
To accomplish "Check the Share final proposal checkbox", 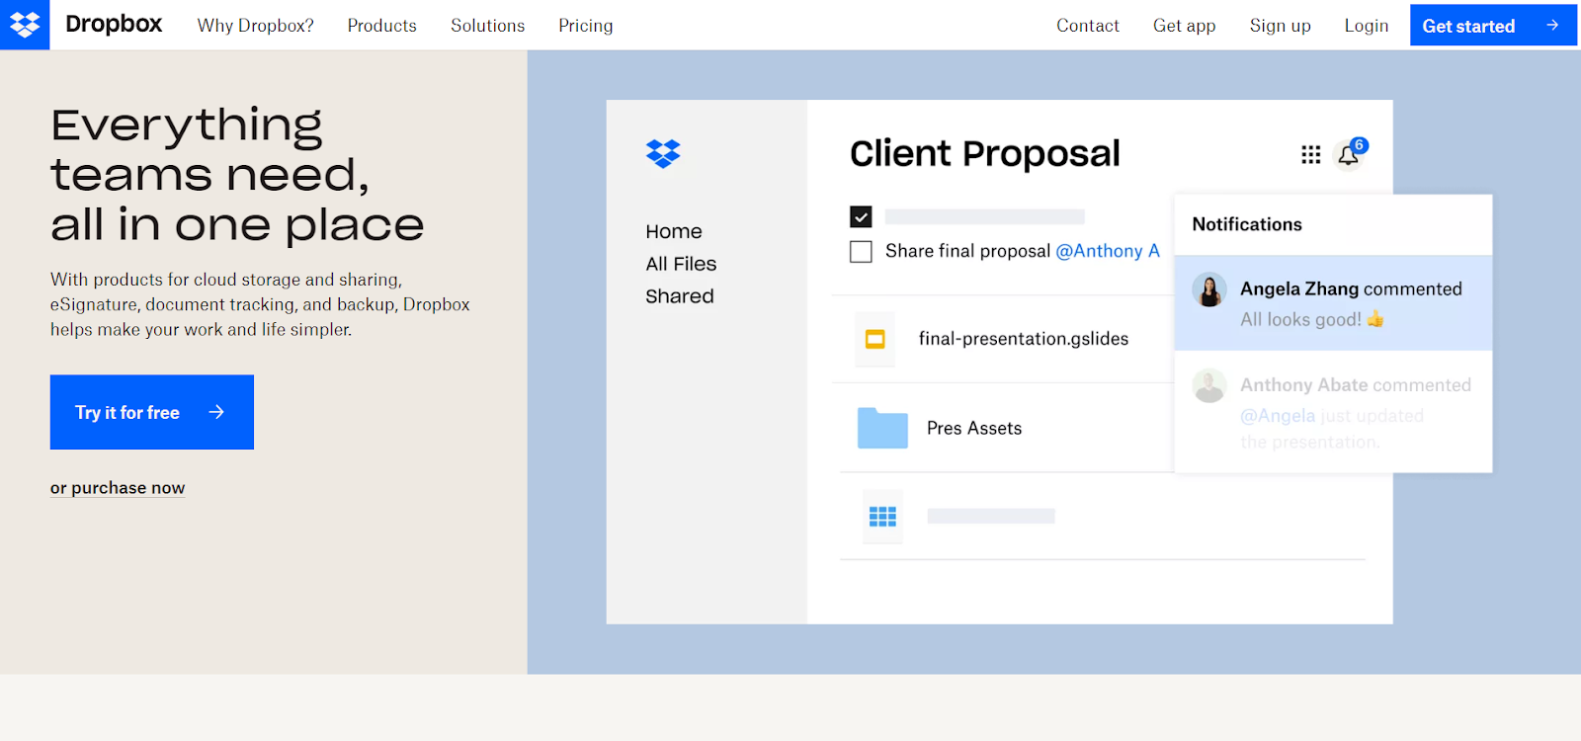I will 861,252.
